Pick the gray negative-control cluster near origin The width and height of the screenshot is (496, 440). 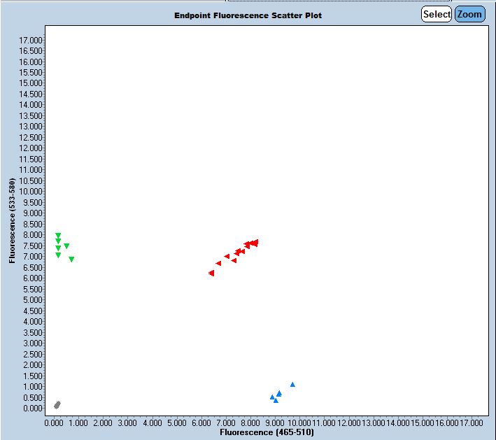click(x=57, y=405)
